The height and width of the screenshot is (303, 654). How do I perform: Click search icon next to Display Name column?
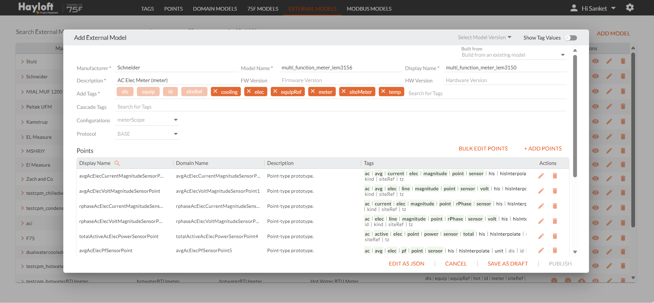click(117, 163)
